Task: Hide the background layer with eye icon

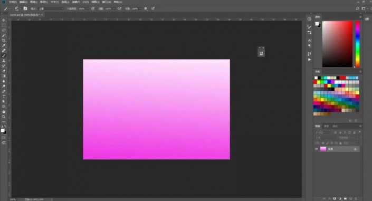Action: pyautogui.click(x=316, y=149)
